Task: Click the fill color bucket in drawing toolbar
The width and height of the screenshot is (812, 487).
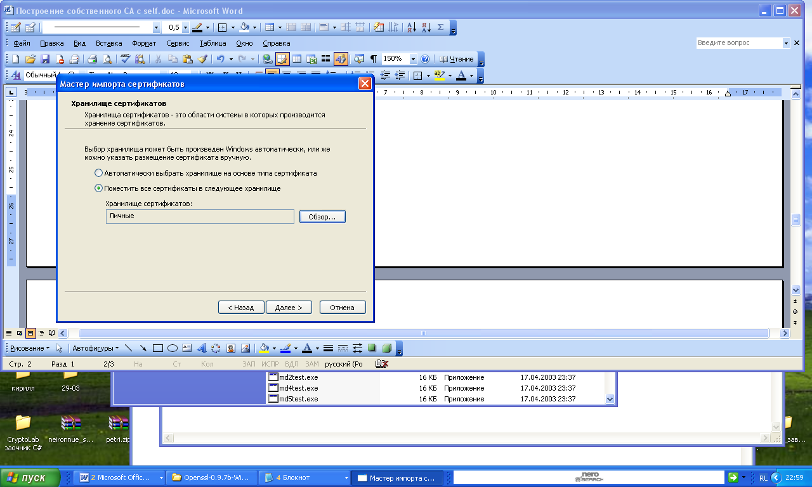Action: pos(265,348)
